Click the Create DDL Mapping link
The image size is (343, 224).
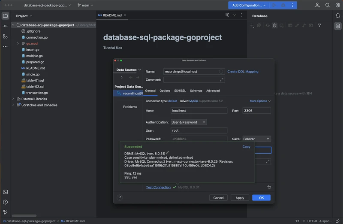[243, 72]
